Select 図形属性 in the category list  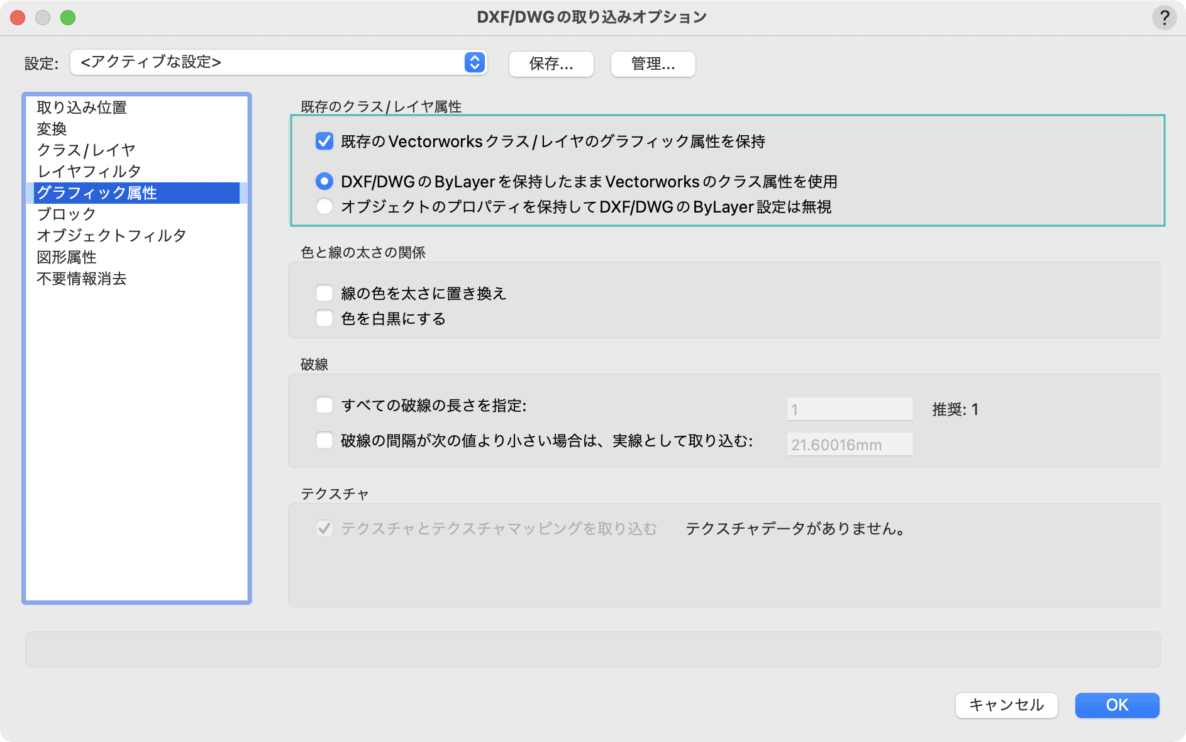[136, 257]
